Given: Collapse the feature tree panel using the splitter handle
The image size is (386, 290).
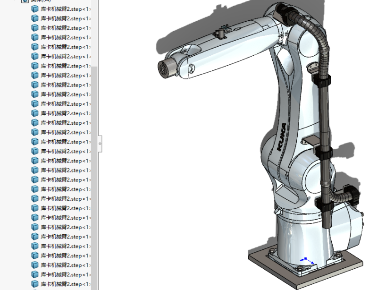Looking at the screenshot, I should 100,143.
